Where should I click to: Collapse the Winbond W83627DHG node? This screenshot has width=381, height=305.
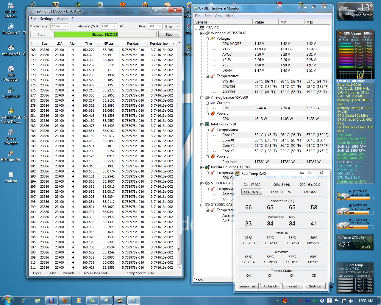[202, 33]
